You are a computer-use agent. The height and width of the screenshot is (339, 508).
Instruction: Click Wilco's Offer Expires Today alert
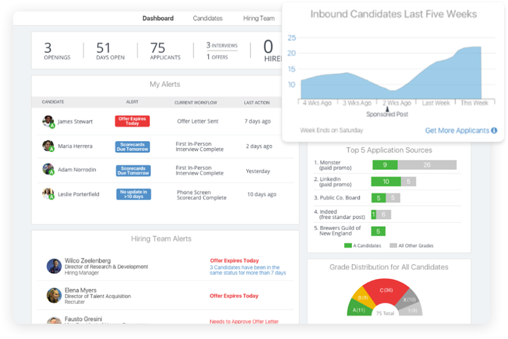tap(234, 261)
